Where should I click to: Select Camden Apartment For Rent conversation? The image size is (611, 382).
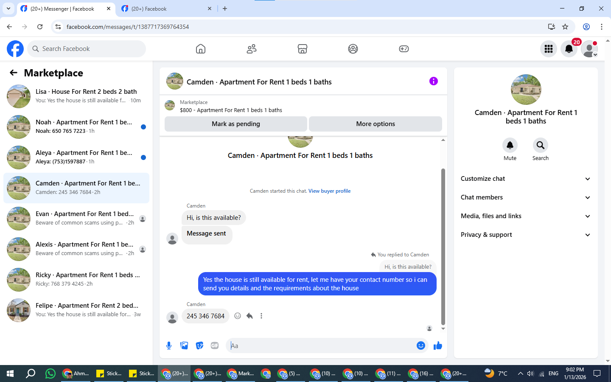[76, 188]
